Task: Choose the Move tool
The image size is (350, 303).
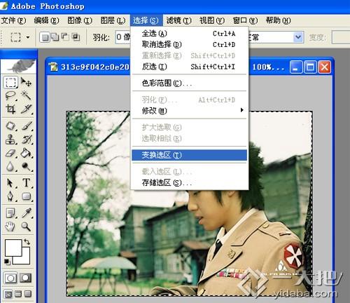Action: [26, 82]
